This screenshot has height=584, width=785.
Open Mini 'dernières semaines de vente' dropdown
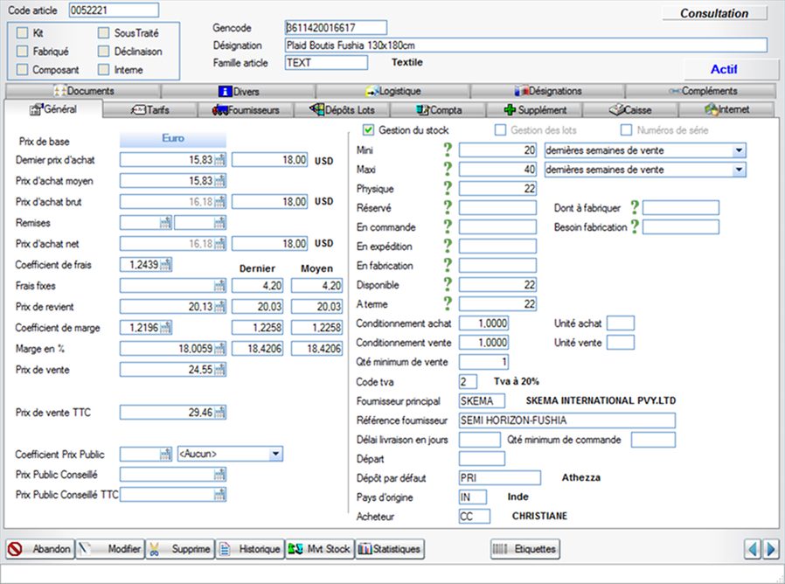click(x=739, y=150)
